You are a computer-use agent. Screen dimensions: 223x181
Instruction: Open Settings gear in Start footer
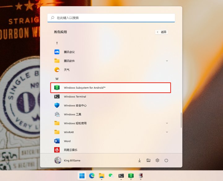click(157, 160)
